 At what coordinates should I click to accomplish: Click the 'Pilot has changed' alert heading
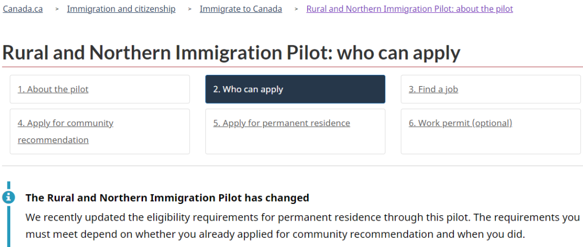[x=167, y=197]
